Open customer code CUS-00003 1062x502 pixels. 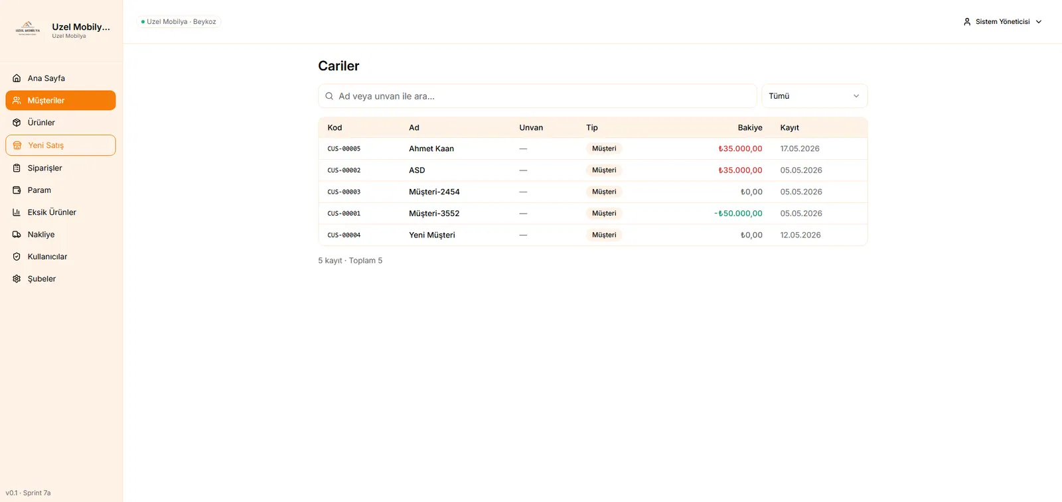coord(344,192)
